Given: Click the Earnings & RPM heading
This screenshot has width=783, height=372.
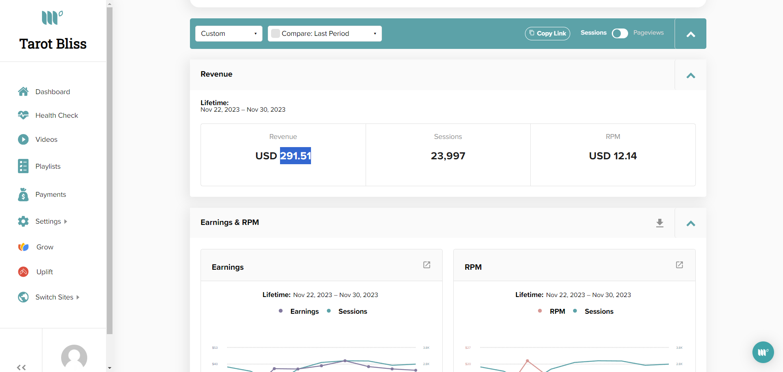Looking at the screenshot, I should pos(230,222).
